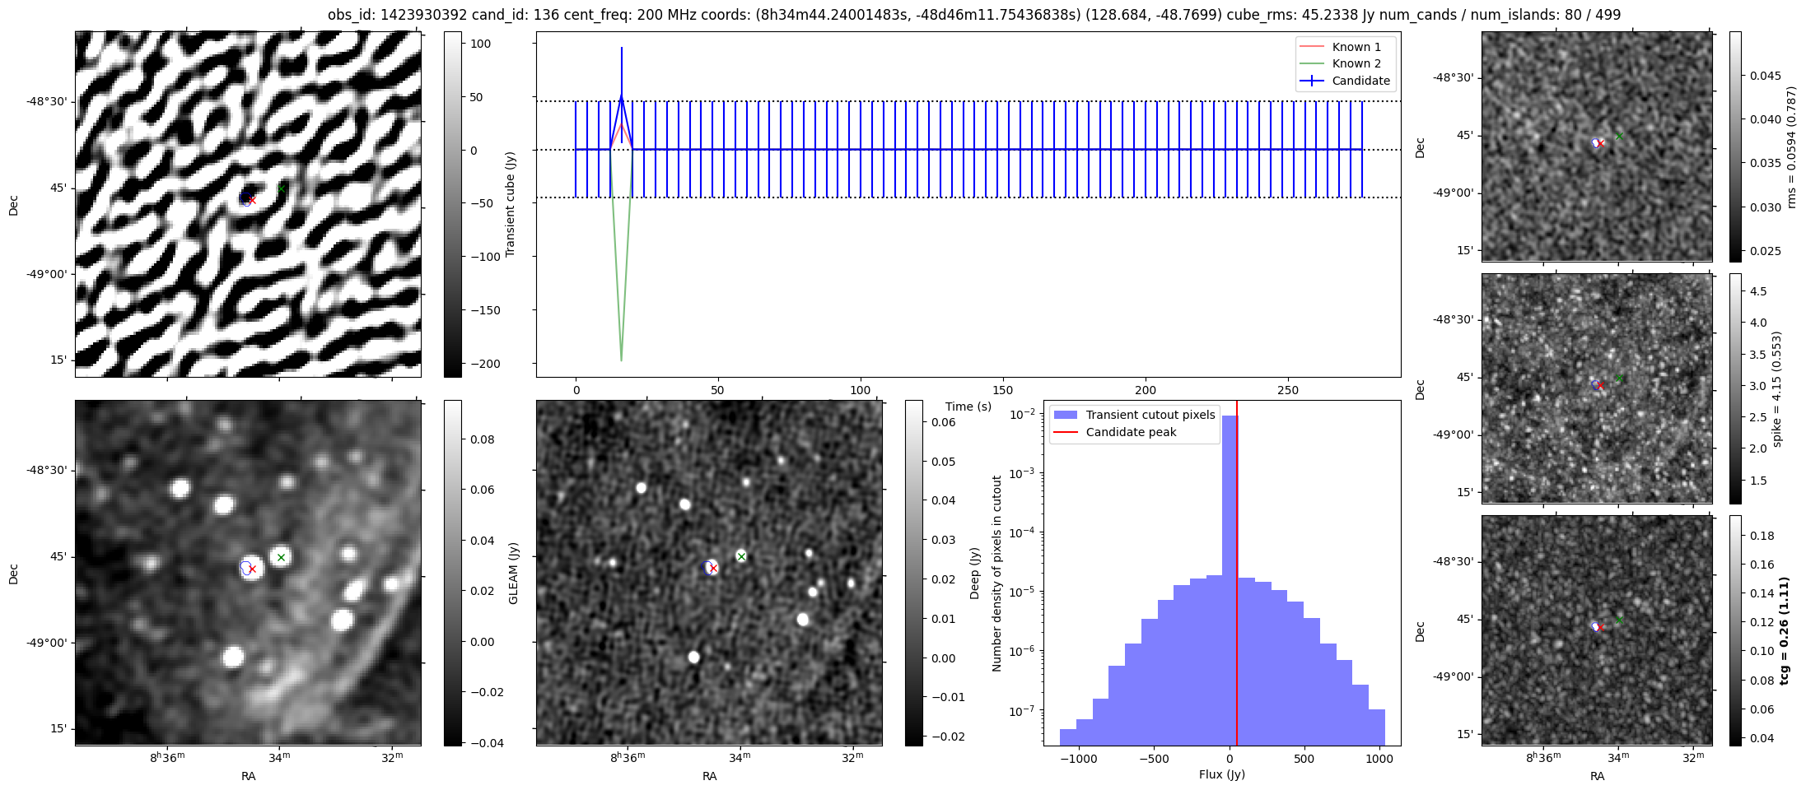Viewport: 1806px width, 790px height.
Task: Click the GLEAM (Jy) colorbar
Action: pos(452,573)
